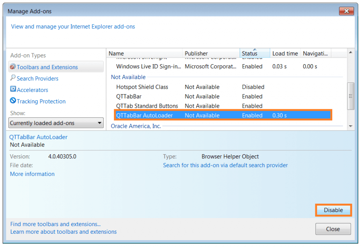Viewport: 362px width, 247px height.
Task: Click the Accelerators icon
Action: (x=13, y=89)
